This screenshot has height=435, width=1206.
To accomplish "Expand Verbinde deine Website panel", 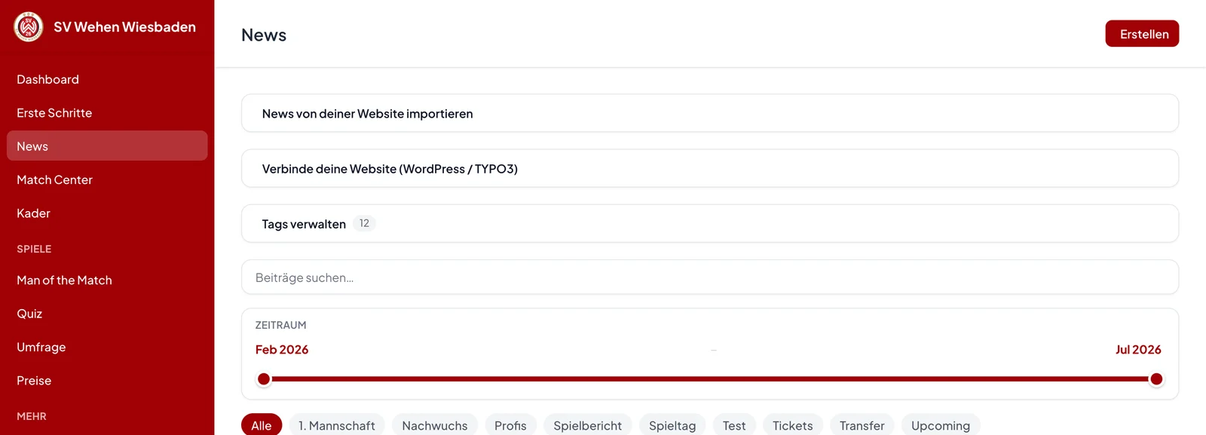I will point(710,168).
